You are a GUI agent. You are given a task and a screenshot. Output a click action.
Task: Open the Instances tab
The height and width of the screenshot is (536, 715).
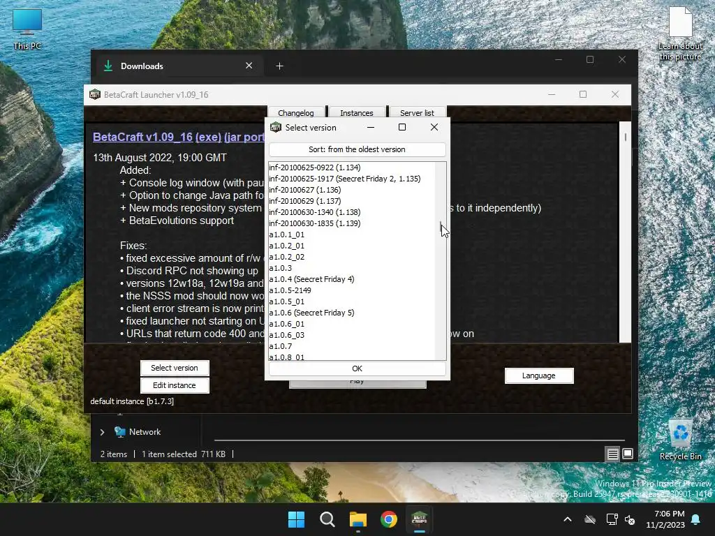click(357, 112)
